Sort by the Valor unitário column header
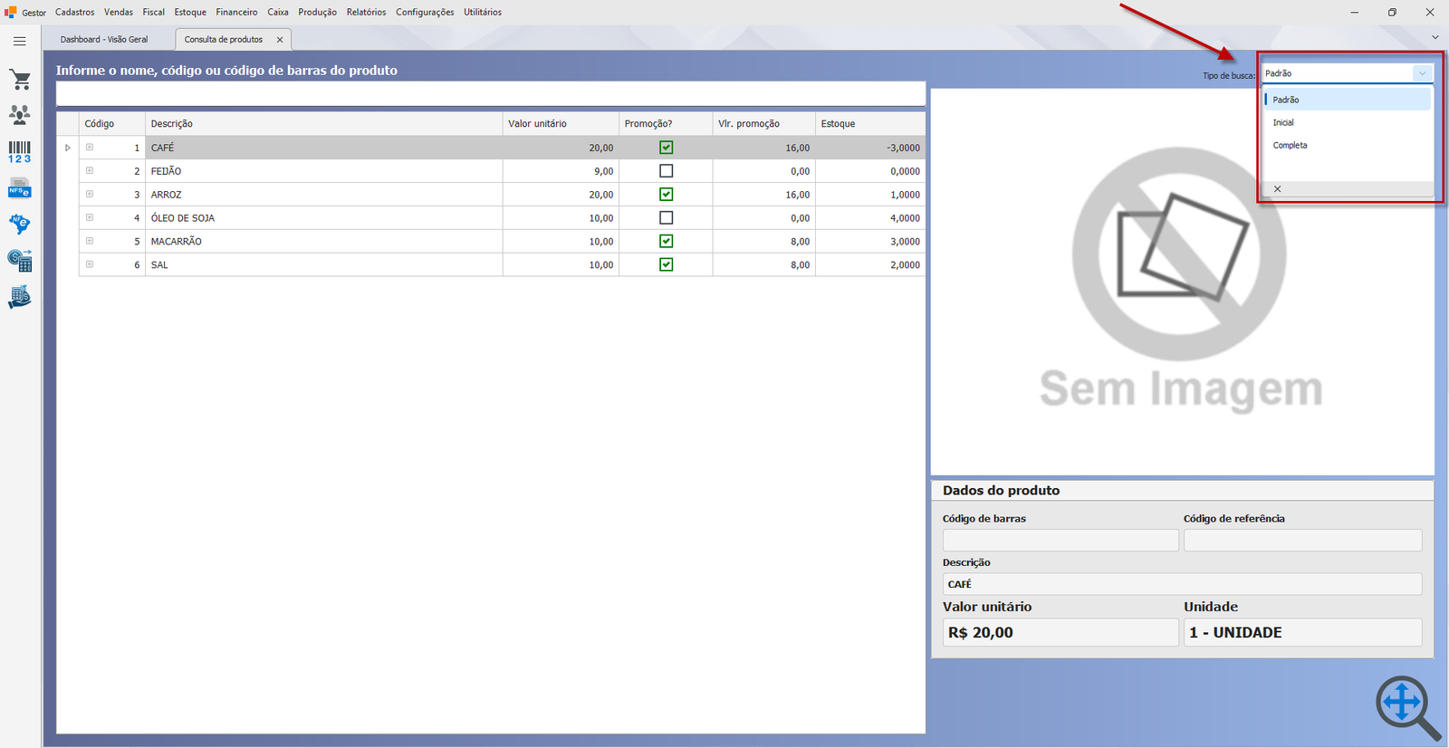This screenshot has height=748, width=1449. pos(561,124)
